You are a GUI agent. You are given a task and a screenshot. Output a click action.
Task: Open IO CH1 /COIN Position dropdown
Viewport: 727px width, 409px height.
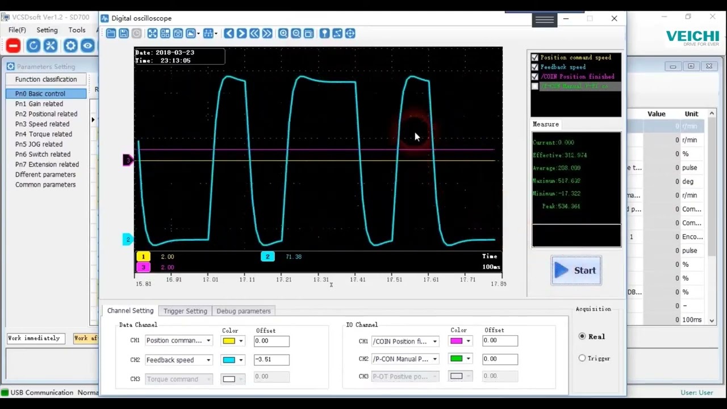(405, 341)
